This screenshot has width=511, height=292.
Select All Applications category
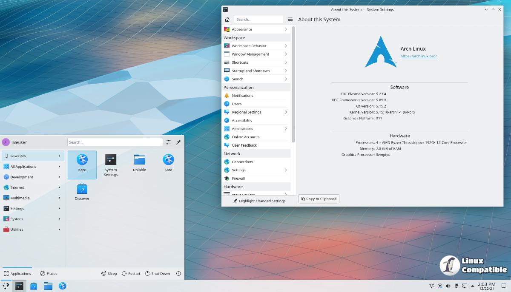pyautogui.click(x=33, y=167)
